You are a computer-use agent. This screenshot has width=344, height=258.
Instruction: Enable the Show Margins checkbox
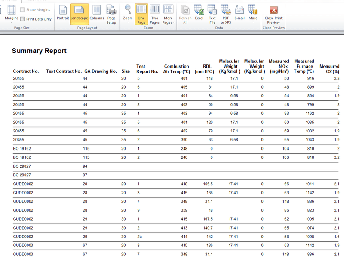click(x=22, y=9)
